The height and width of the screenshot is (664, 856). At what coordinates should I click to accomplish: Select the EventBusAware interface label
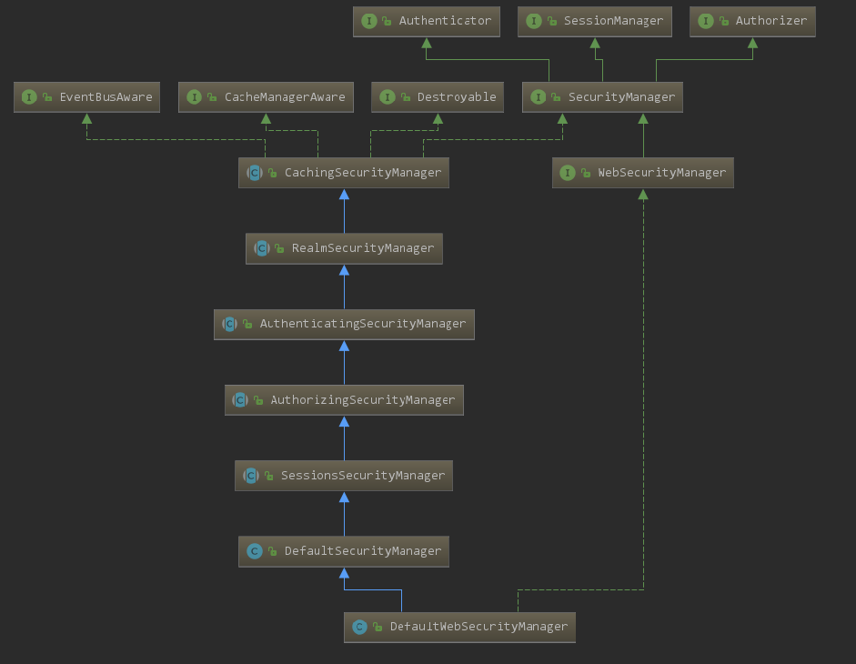coord(106,96)
